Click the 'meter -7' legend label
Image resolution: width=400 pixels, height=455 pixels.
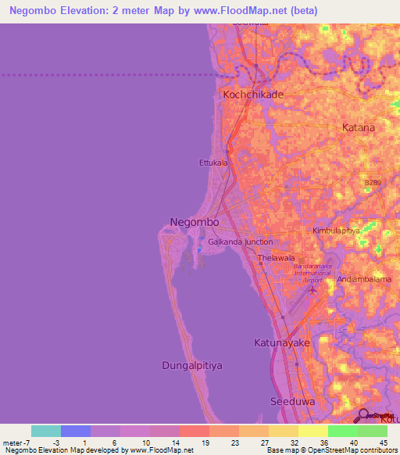click(16, 443)
